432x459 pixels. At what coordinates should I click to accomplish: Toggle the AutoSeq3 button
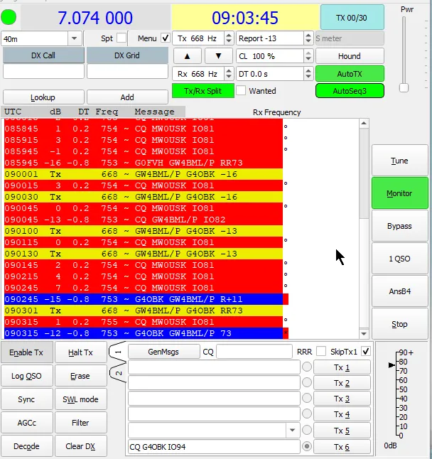point(350,91)
